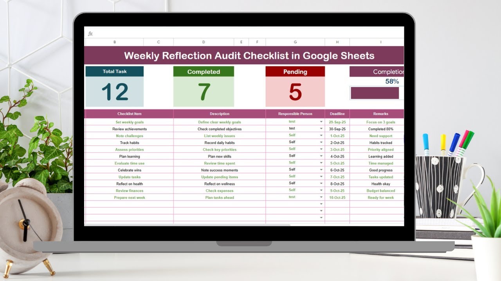Open Responsible Person dropdown for Review achievements
501x281 pixels.
[x=321, y=129]
